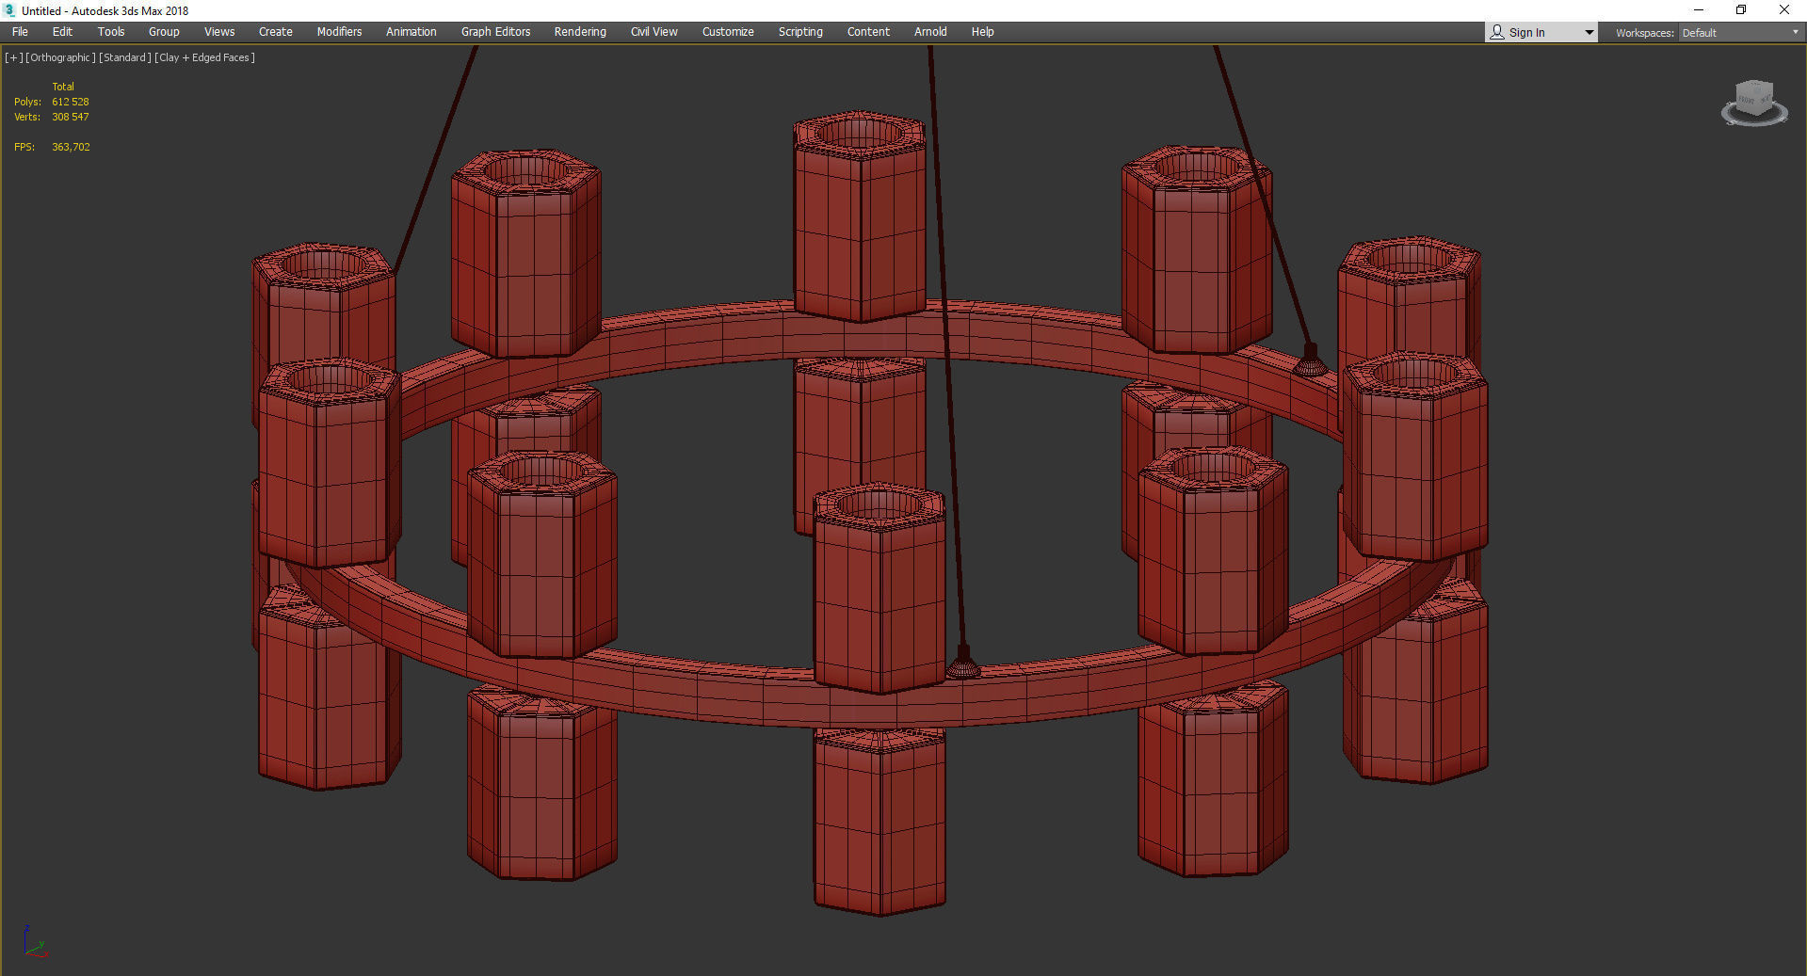Restore down the 3ds Max window

1741,10
